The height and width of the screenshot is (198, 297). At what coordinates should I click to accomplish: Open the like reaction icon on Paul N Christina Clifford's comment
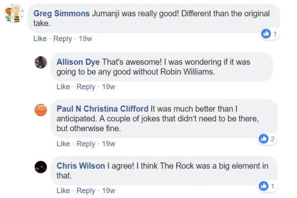coord(263,139)
